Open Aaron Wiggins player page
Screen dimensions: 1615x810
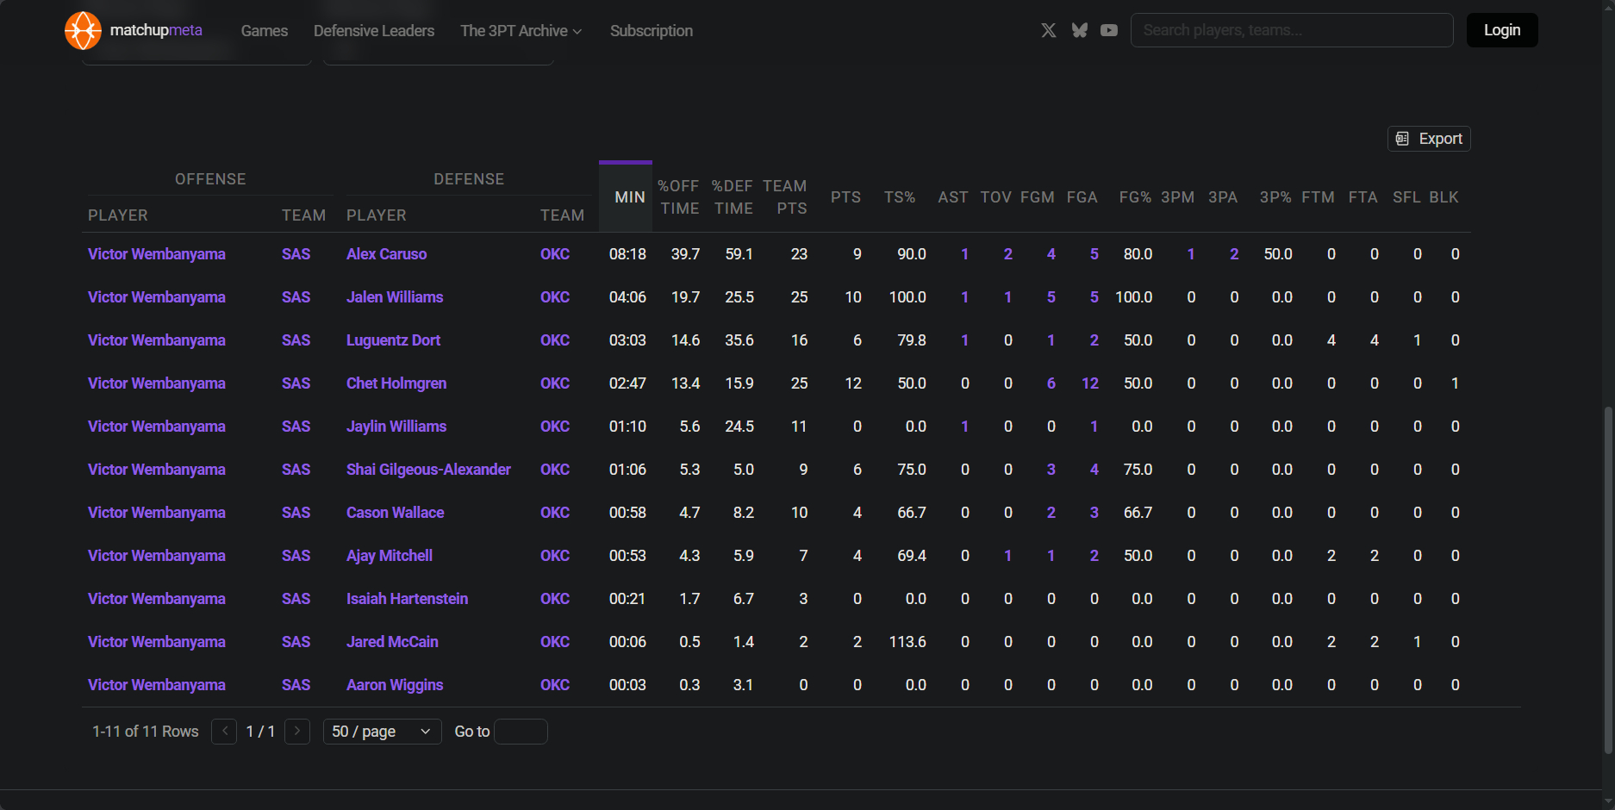(x=395, y=685)
